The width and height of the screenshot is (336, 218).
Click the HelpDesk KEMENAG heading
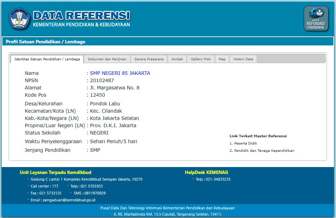click(x=206, y=172)
